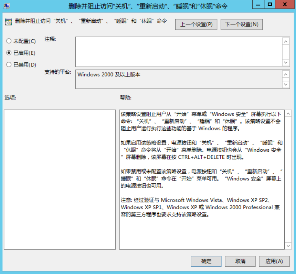Click the 帮助 panel scroll down arrow

(288, 246)
